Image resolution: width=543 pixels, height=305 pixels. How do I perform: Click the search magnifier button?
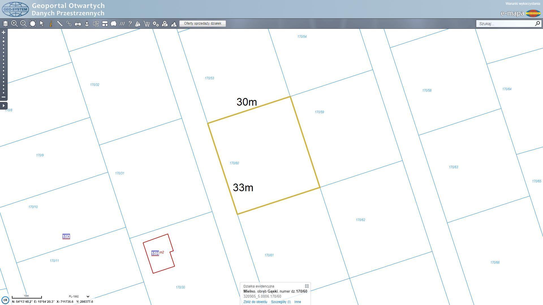click(x=537, y=23)
